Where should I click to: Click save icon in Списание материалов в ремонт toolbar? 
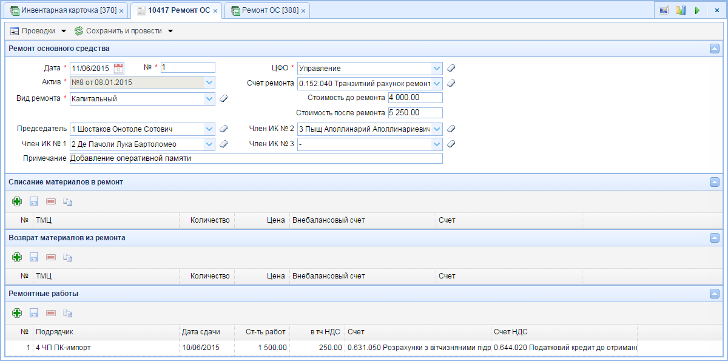pyautogui.click(x=34, y=201)
